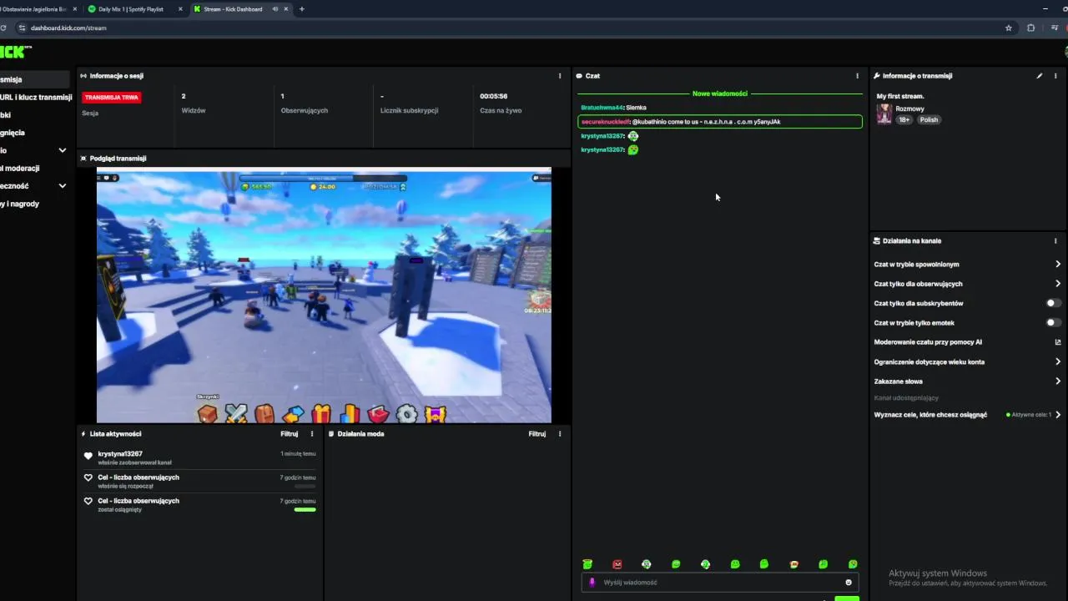
Task: Insert the last green emote in the row
Action: [853, 564]
